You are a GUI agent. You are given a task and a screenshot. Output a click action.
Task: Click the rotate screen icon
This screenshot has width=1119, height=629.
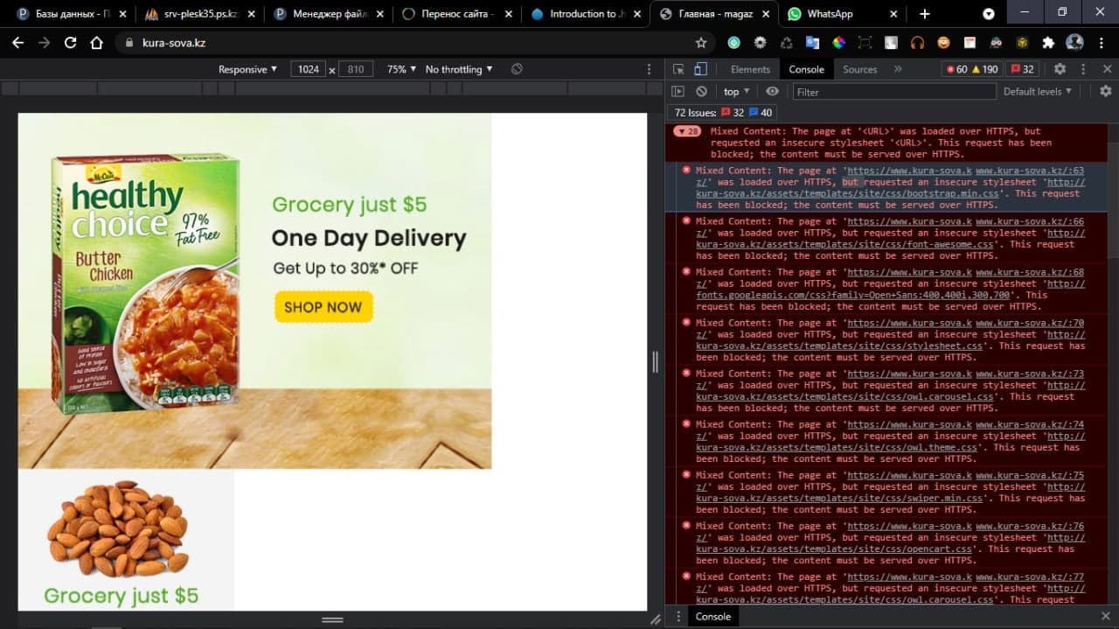(517, 69)
